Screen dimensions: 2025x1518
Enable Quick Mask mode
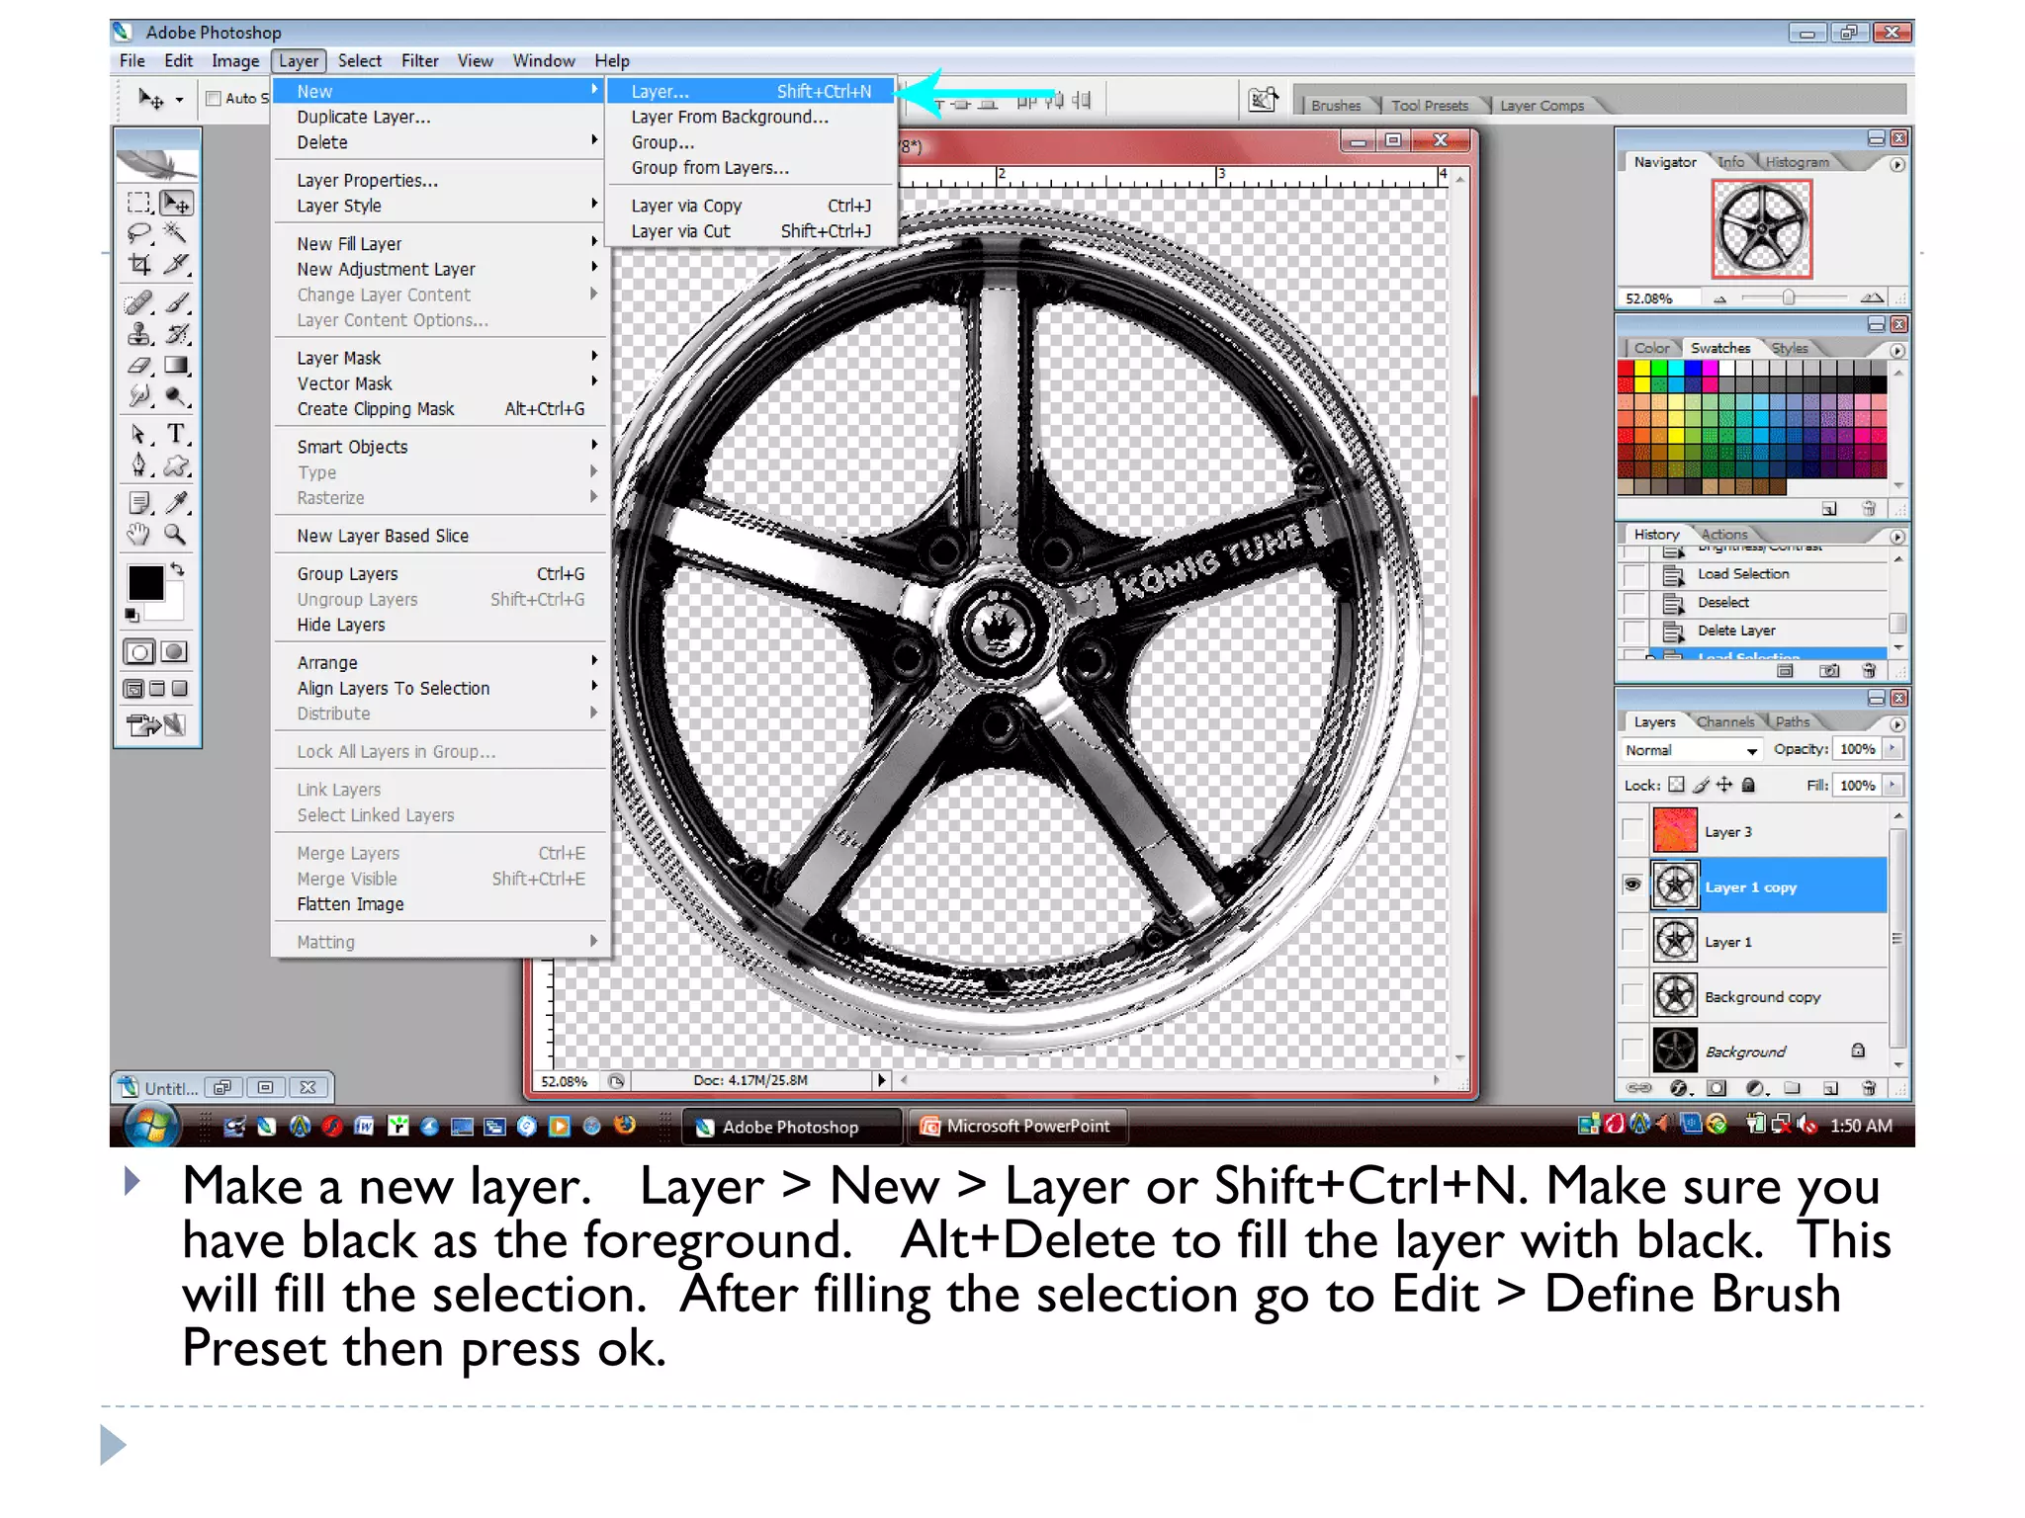click(x=174, y=652)
